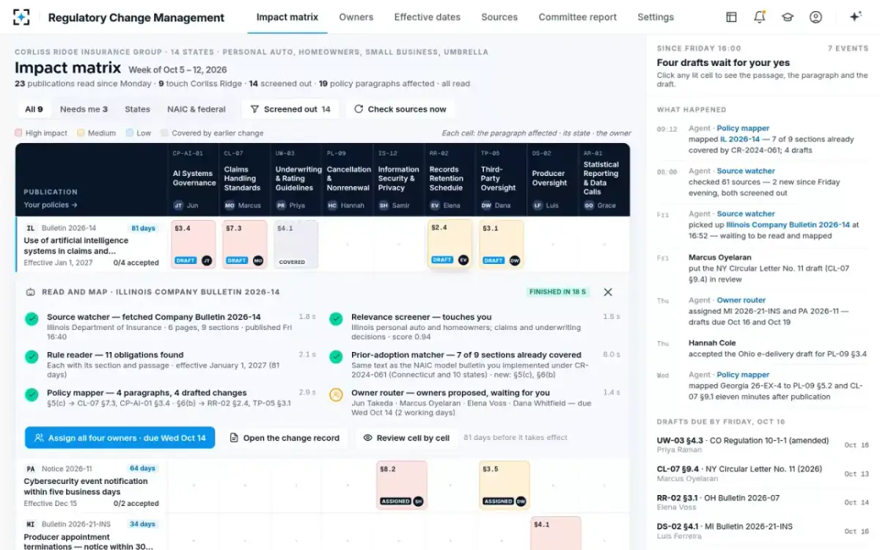
Task: Click the EV avatar for owner Elena
Action: point(435,205)
